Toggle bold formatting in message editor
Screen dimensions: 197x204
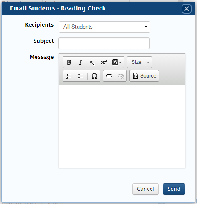pos(69,62)
